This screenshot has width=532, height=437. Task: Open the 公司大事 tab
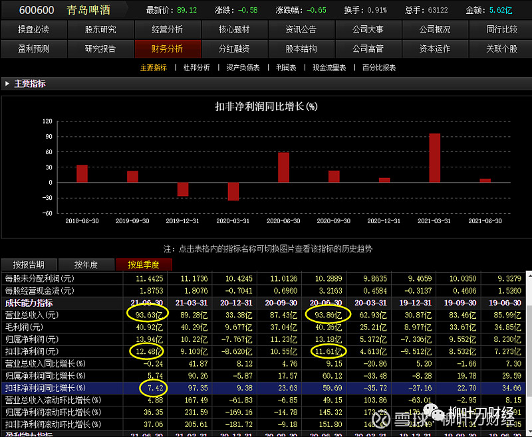[368, 29]
